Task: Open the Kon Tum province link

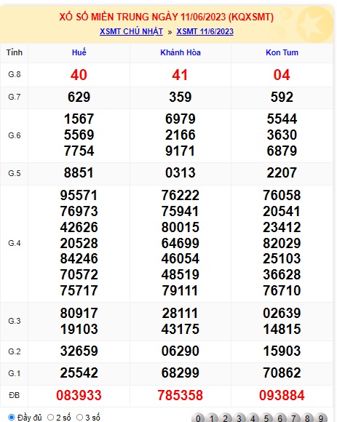Action: 282,52
